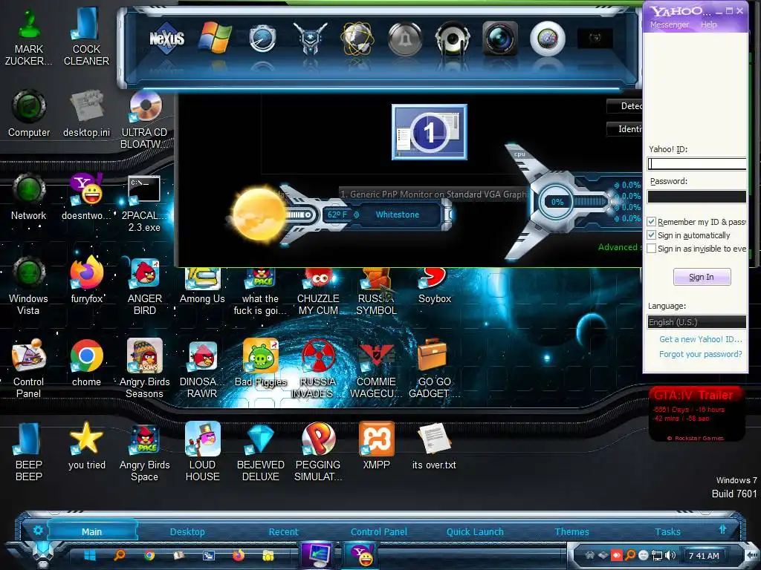
Task: Click the Sign In button
Action: [x=702, y=277]
